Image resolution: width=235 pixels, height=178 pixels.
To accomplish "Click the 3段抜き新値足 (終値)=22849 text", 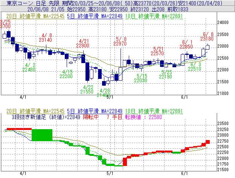I will (46, 117).
